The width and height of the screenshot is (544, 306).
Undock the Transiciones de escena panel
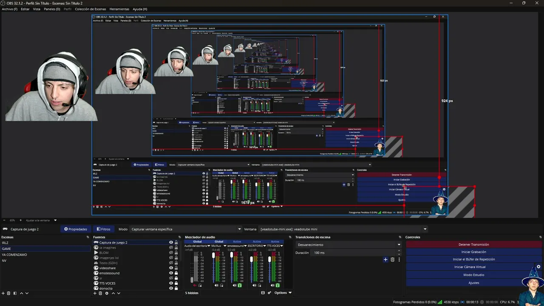point(400,237)
